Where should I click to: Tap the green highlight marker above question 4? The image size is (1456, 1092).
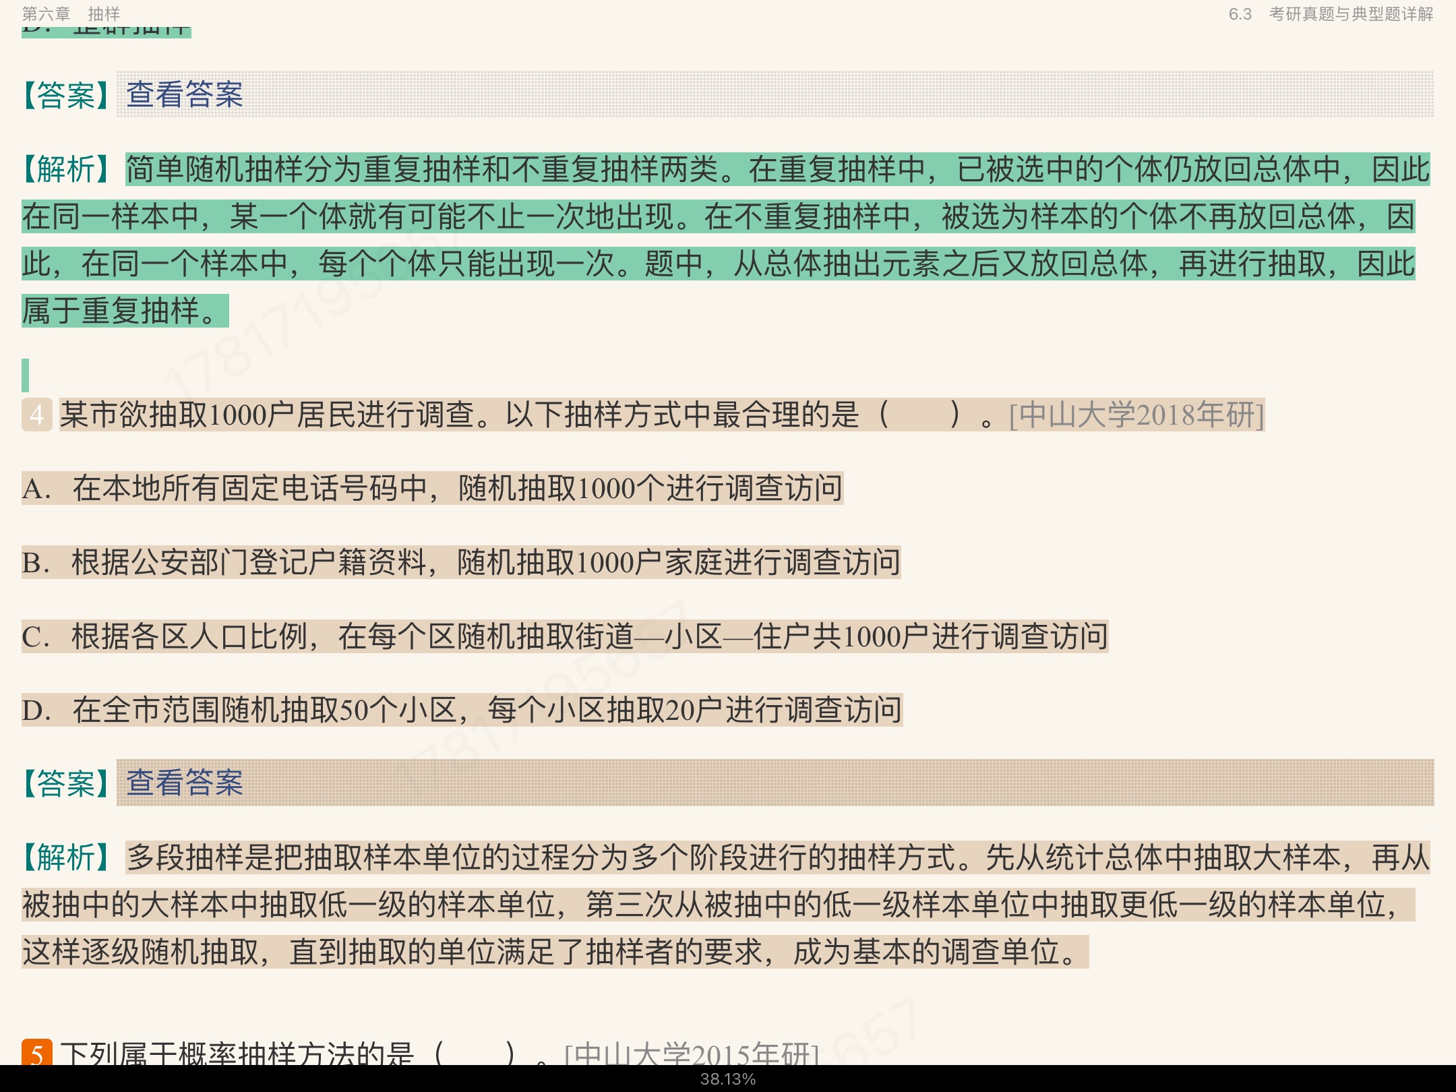click(x=26, y=375)
